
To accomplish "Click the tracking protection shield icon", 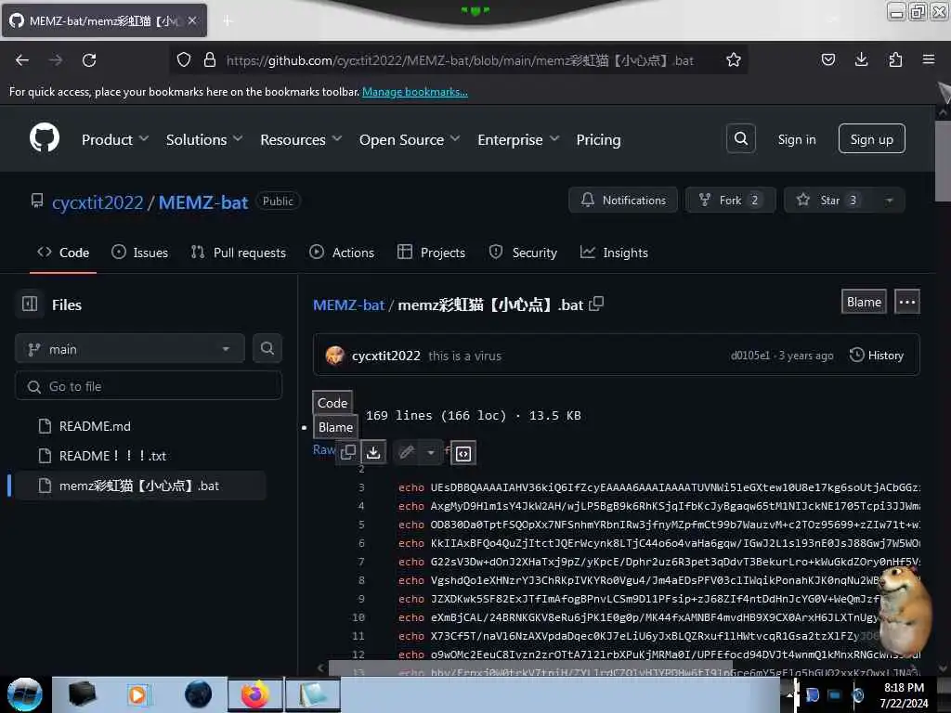I will pyautogui.click(x=184, y=59).
